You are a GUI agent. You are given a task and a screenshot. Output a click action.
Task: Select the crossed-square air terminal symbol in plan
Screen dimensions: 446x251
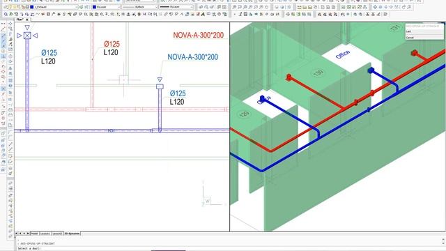click(x=27, y=36)
